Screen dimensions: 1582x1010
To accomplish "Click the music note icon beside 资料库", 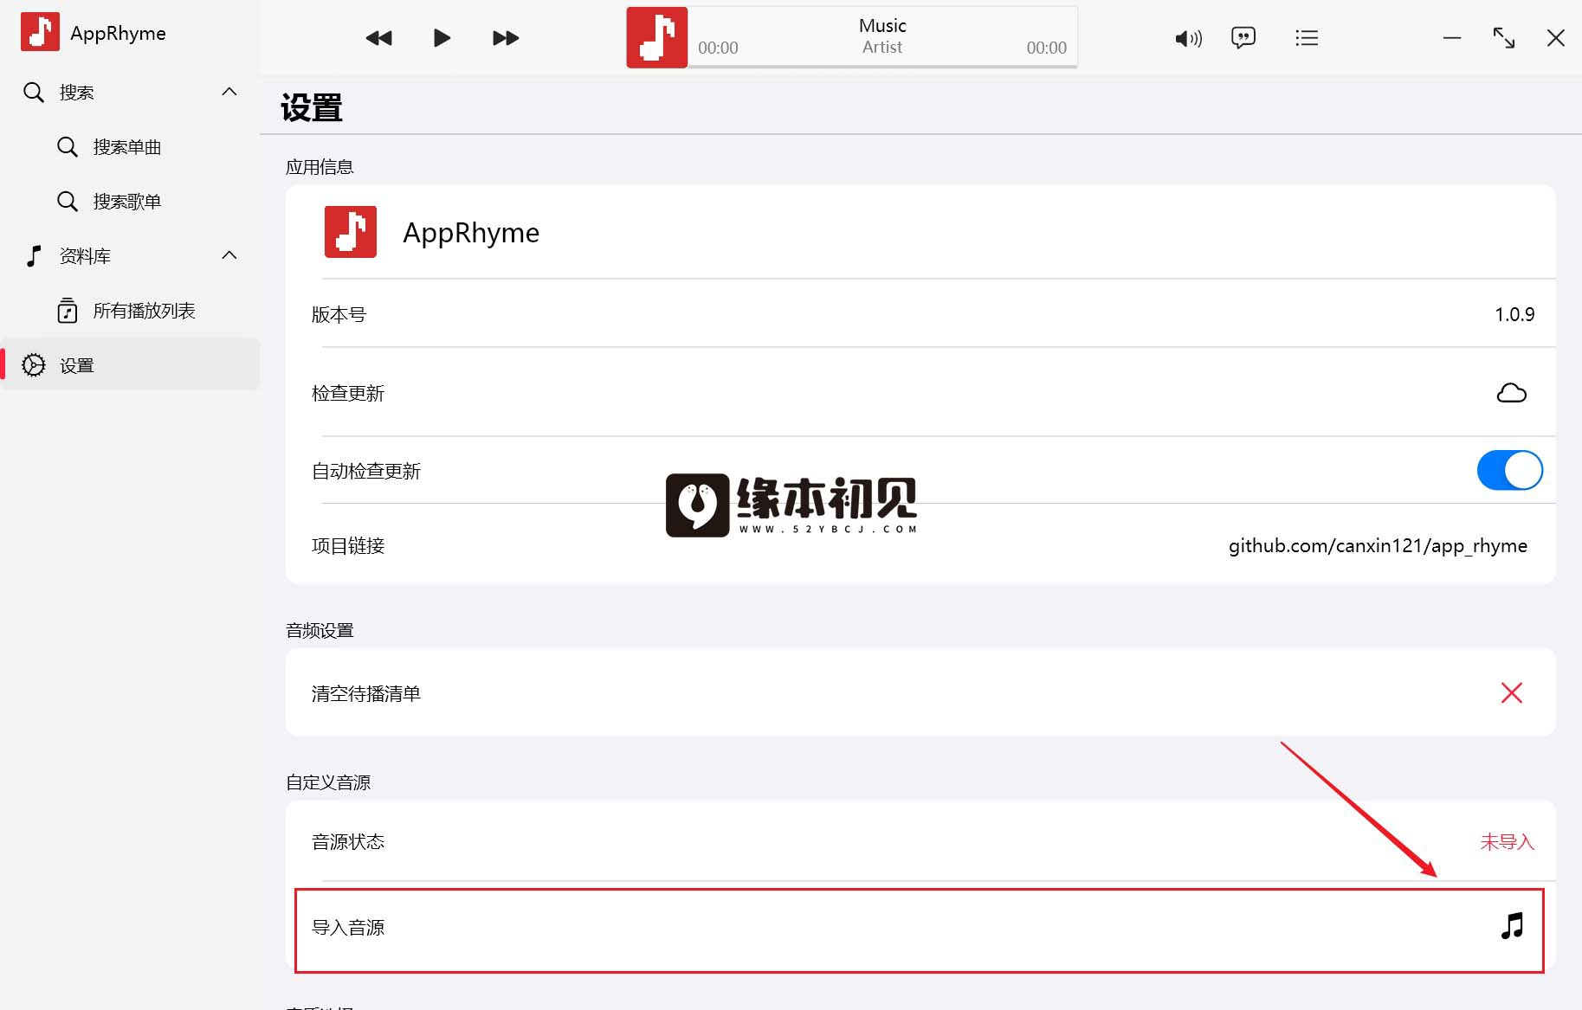I will click(34, 256).
